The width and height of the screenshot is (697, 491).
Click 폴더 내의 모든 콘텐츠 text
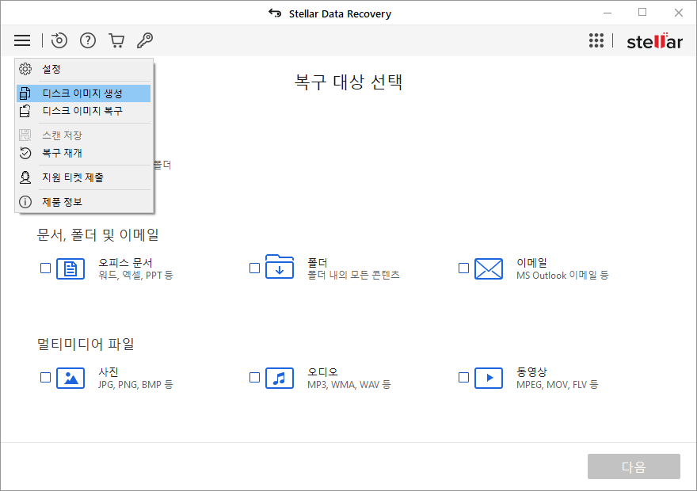pyautogui.click(x=353, y=275)
